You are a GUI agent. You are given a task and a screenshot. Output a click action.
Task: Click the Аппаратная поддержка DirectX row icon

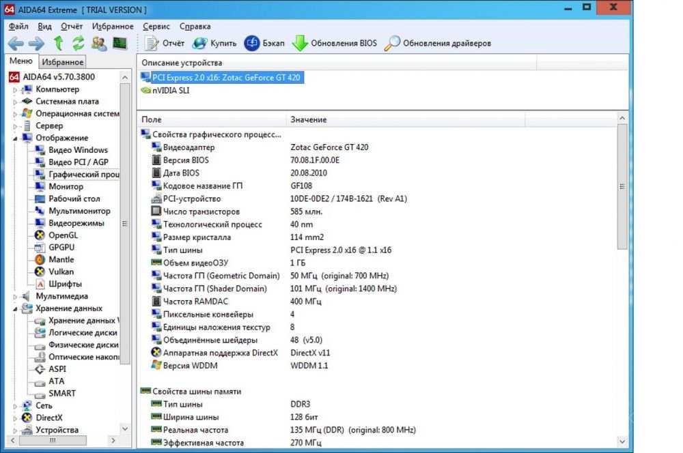(156, 353)
